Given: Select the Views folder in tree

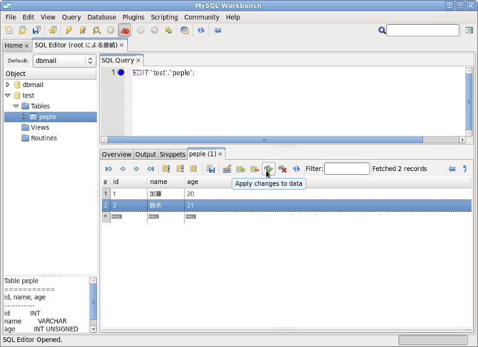Looking at the screenshot, I should 40,127.
